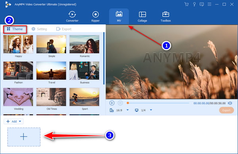Play the preview video
The height and width of the screenshot is (154, 238).
pyautogui.click(x=112, y=103)
